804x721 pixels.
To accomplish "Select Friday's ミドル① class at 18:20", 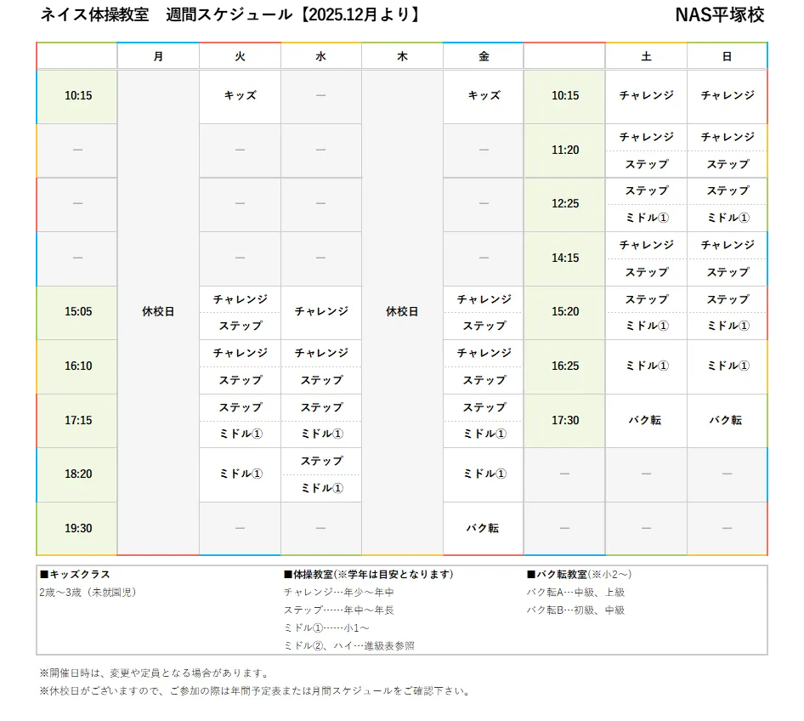I will click(484, 474).
